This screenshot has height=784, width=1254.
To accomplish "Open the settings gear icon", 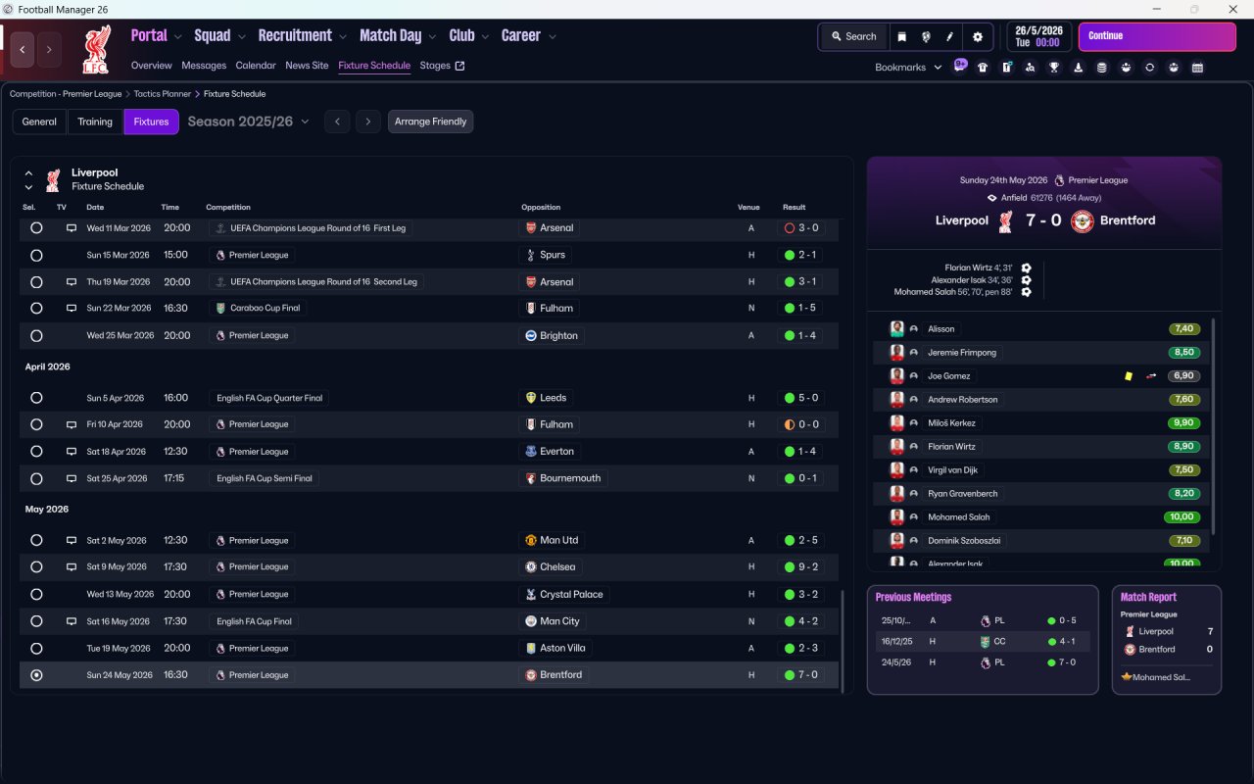I will (x=977, y=37).
